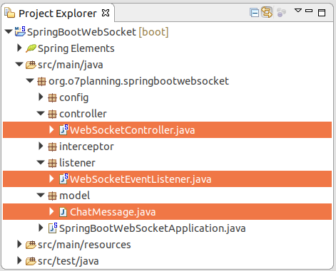Open the View Menu triangle icon

pyautogui.click(x=298, y=11)
